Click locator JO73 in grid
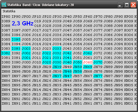 tap(98, 49)
